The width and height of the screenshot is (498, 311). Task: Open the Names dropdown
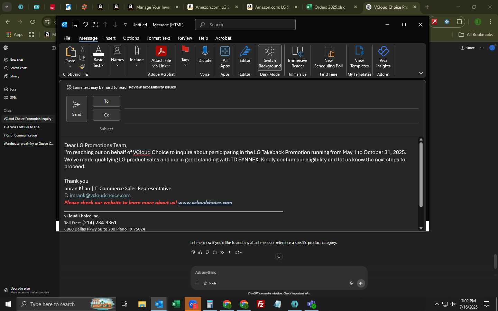(x=117, y=56)
